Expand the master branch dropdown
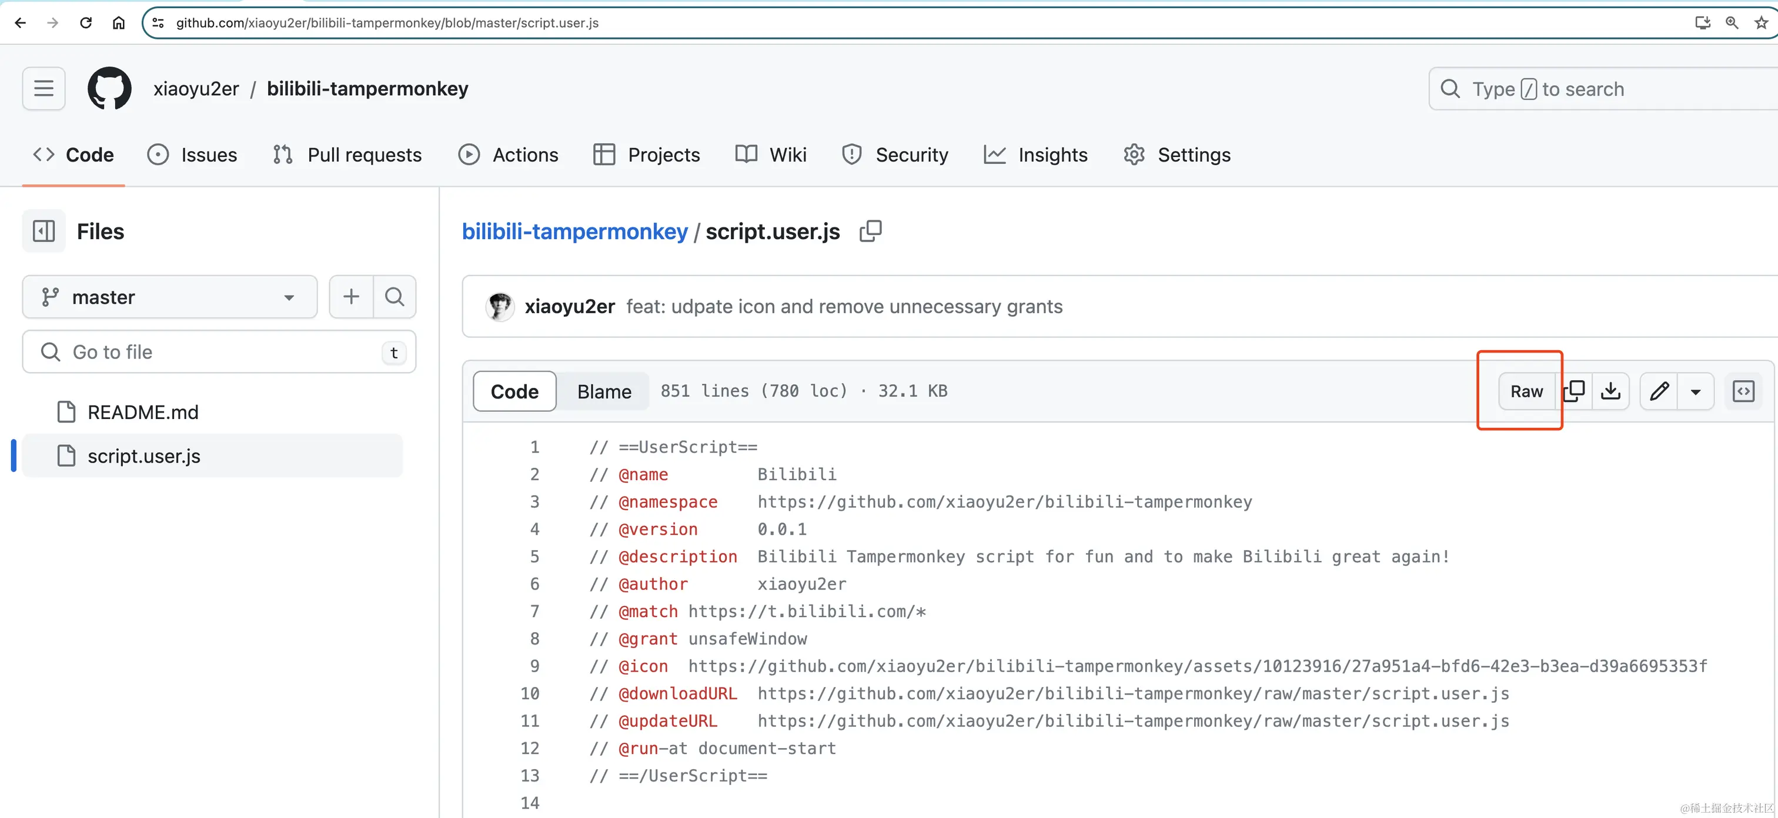1778x818 pixels. click(170, 297)
